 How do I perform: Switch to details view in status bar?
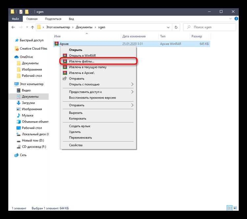pyautogui.click(x=230, y=208)
